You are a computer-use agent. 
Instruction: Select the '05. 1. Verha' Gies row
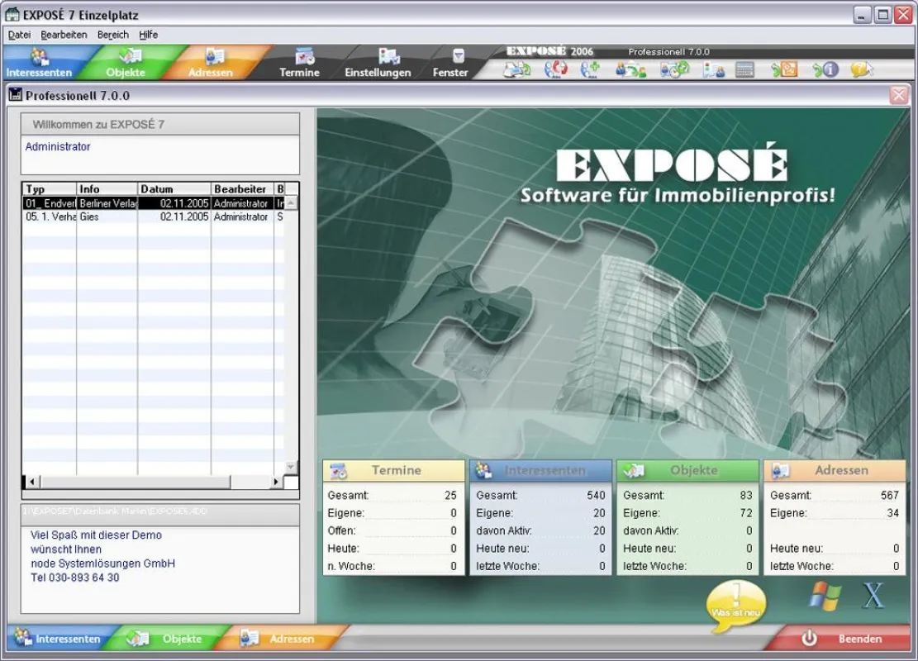(x=155, y=216)
